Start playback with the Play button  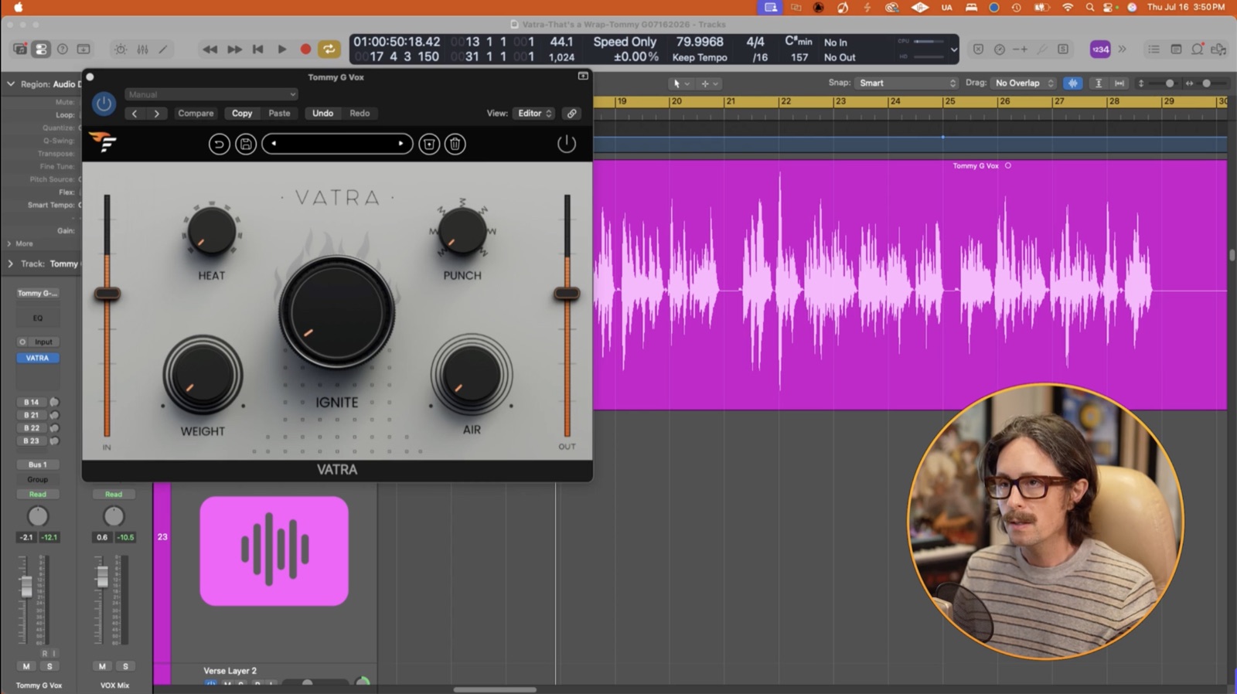pyautogui.click(x=282, y=49)
